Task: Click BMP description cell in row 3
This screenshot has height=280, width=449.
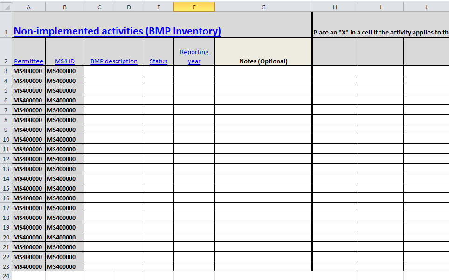Action: pyautogui.click(x=114, y=71)
